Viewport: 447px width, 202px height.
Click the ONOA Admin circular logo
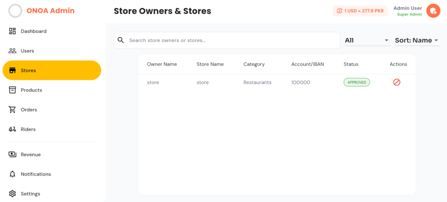click(x=15, y=11)
